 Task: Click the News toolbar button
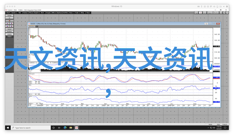pyautogui.click(x=71, y=13)
